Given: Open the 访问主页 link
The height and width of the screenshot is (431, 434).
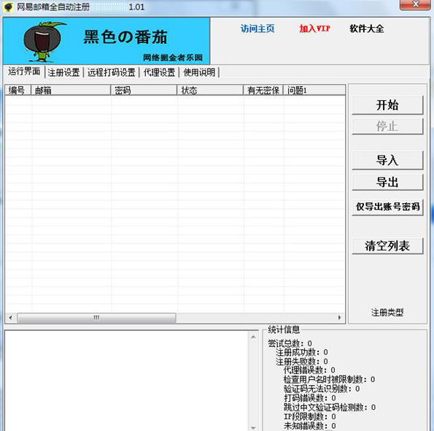Looking at the screenshot, I should tap(257, 28).
